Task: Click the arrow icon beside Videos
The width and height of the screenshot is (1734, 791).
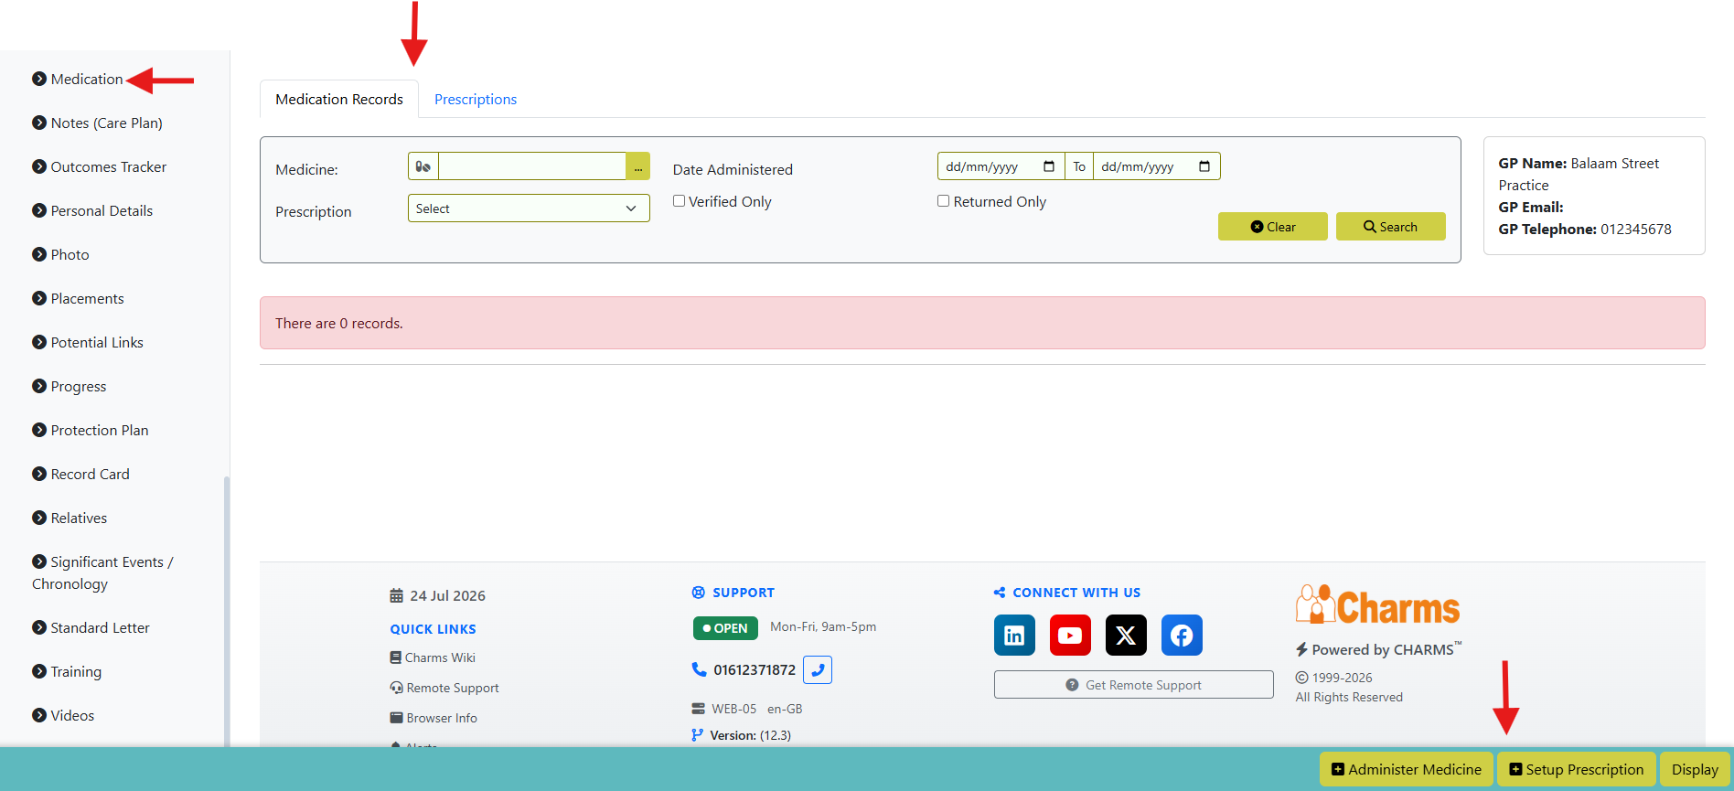Action: pos(39,715)
